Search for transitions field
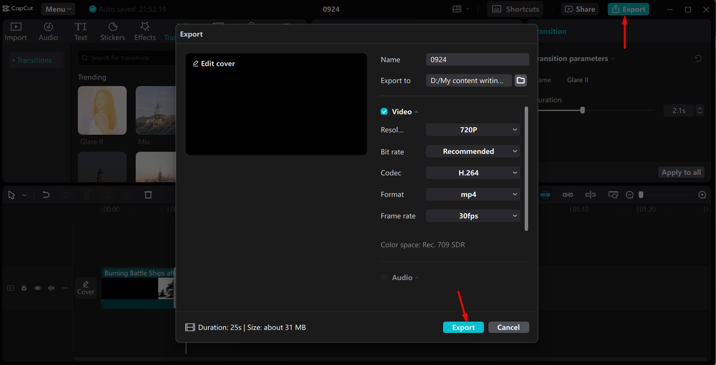Screen dimensions: 716x365 (126, 58)
